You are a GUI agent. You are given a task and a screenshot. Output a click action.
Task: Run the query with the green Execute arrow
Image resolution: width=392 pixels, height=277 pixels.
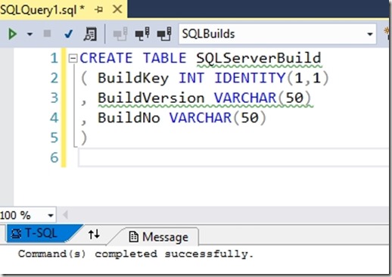point(12,34)
